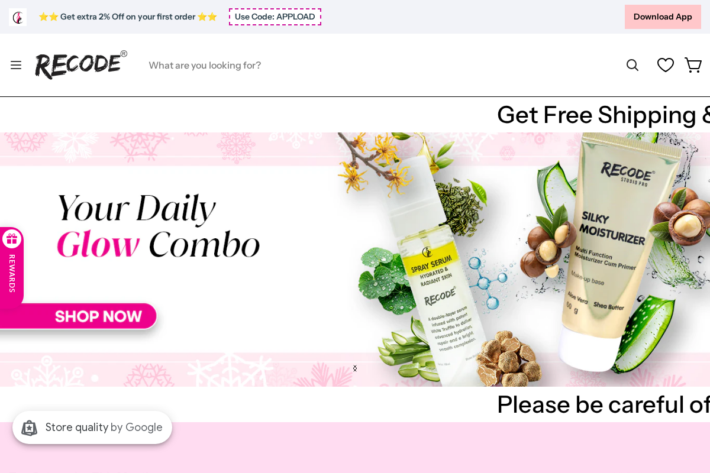Close the banner using small x icon
Viewport: 710px width, 473px height.
(x=355, y=368)
